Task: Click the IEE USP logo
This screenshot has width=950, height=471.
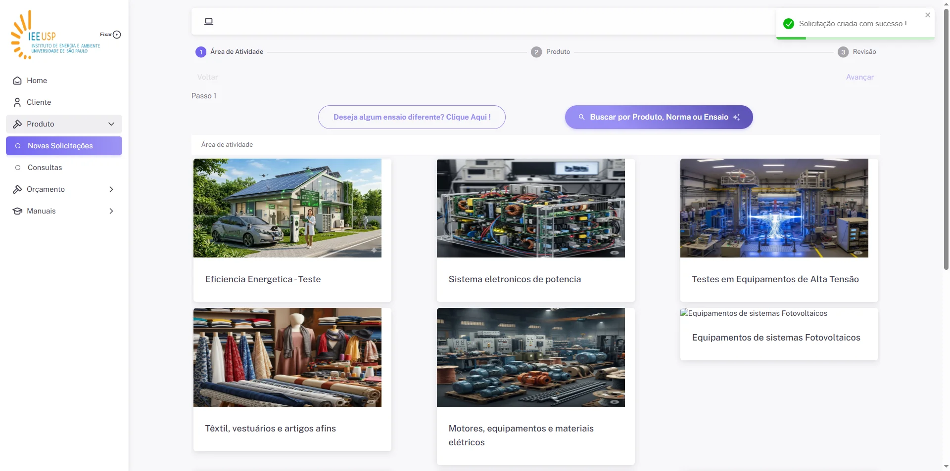Action: (55, 35)
